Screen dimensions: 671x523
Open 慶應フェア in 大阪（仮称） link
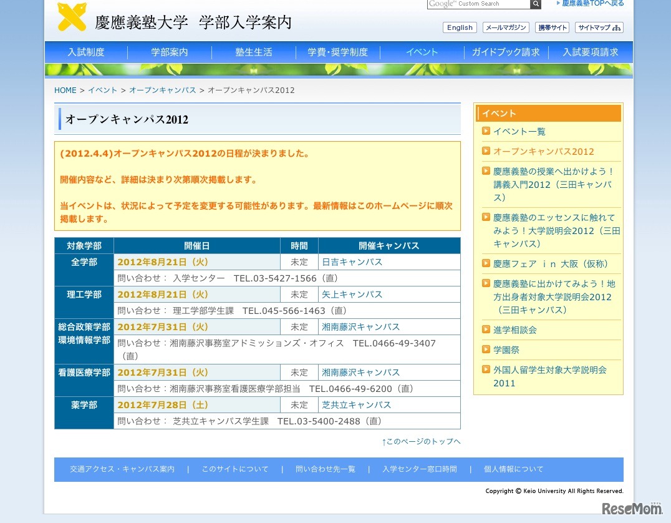click(x=551, y=264)
